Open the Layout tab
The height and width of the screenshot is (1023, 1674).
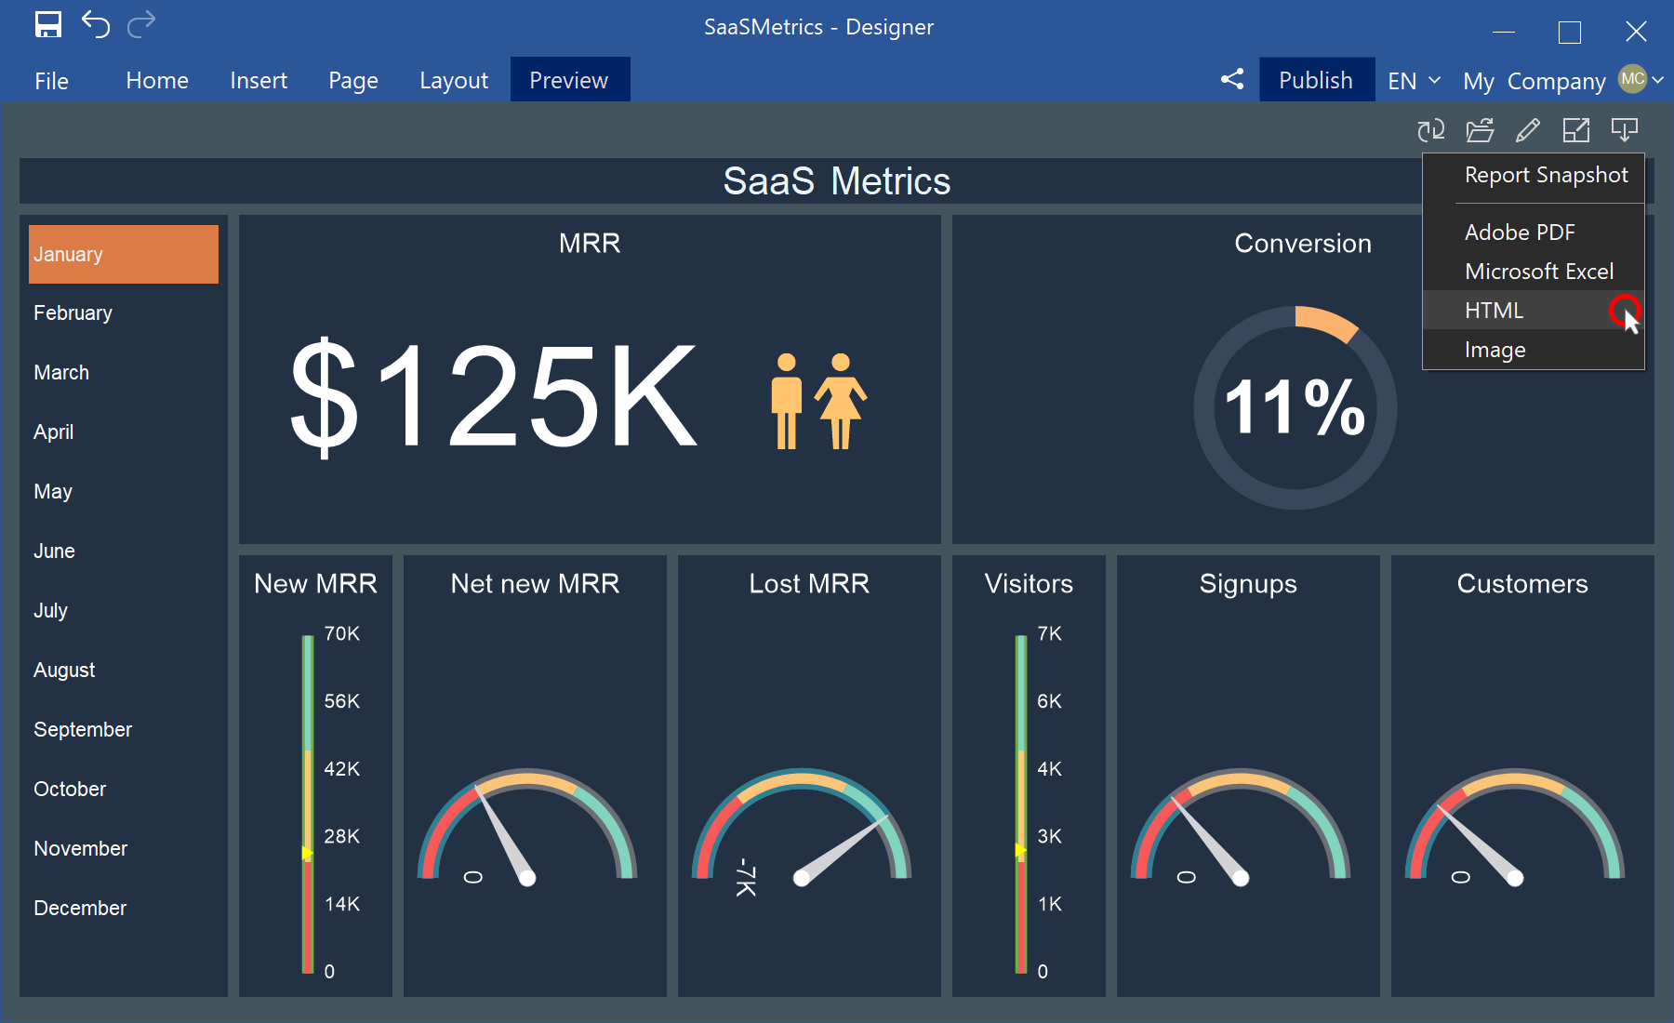tap(454, 81)
